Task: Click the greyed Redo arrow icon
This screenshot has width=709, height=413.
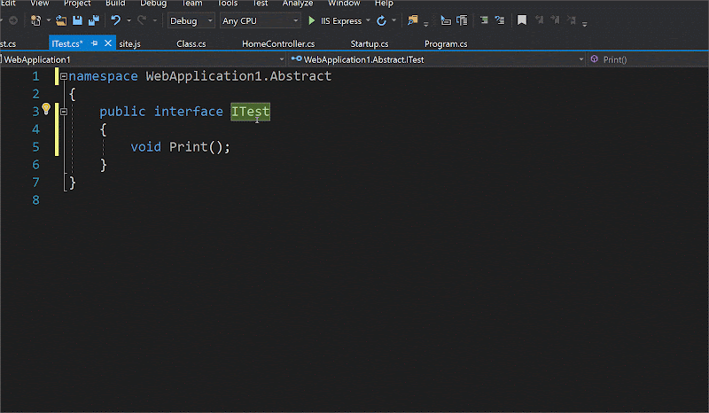Action: click(142, 20)
